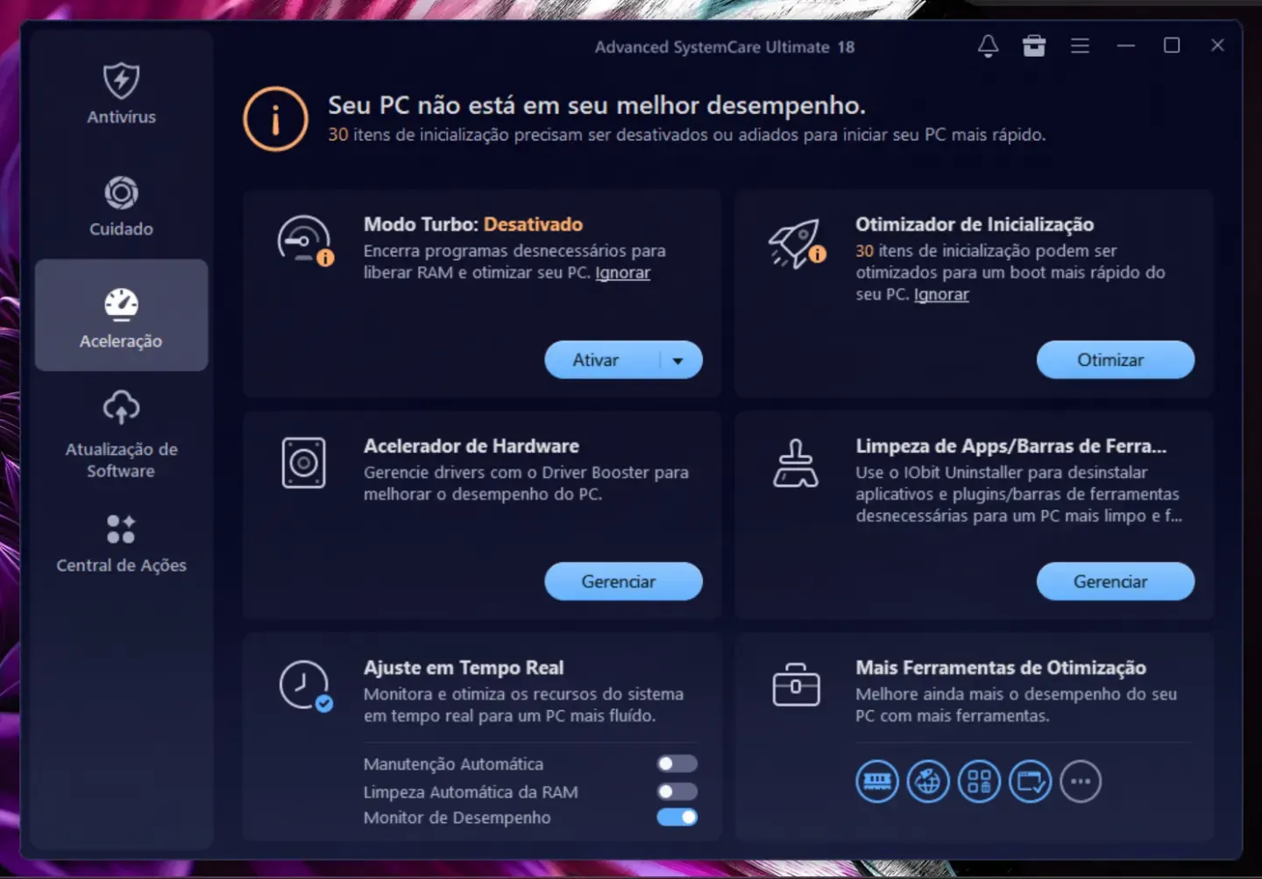Click the Mais Ferramentas briefcase icon
The height and width of the screenshot is (879, 1262).
796,685
